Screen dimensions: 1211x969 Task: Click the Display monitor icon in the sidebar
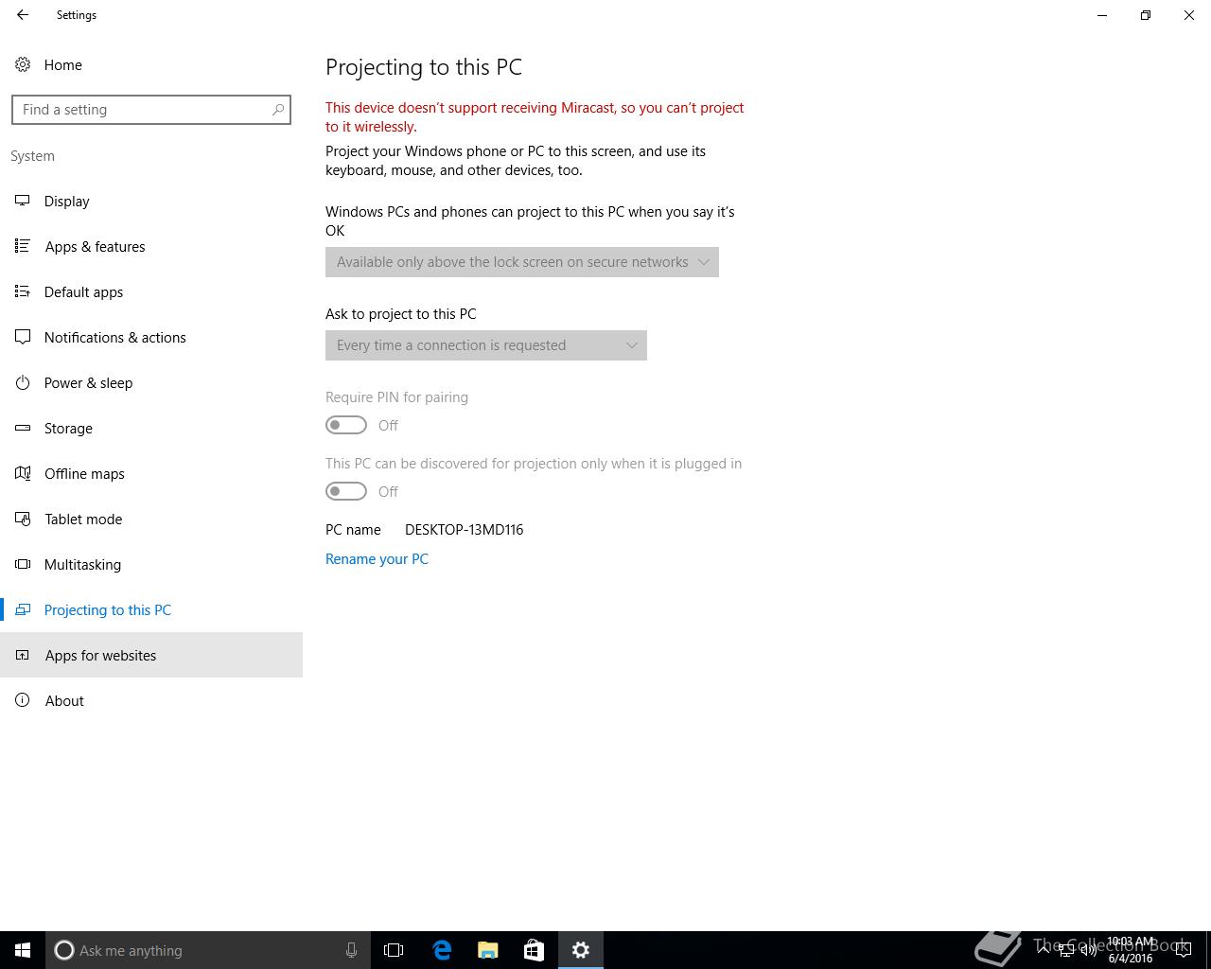coord(23,201)
